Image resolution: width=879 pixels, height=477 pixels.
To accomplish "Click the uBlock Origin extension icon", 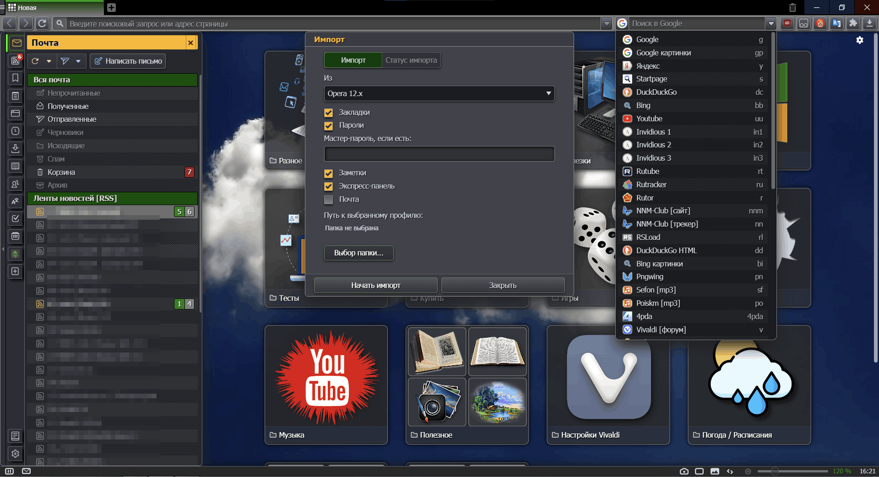I will [787, 23].
